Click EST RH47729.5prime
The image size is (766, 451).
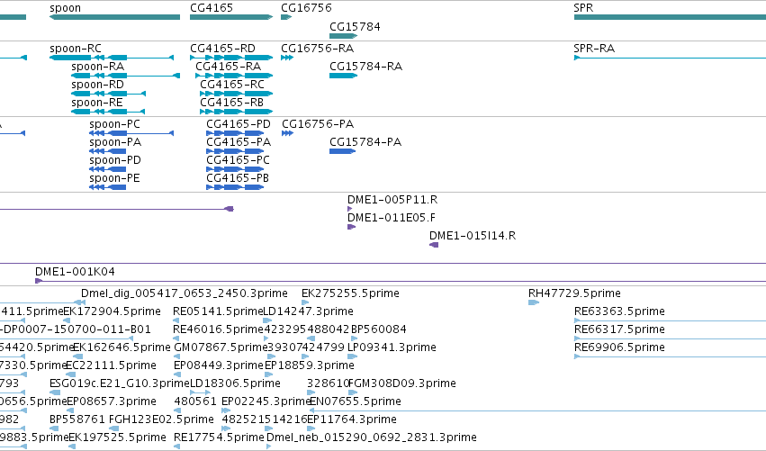574,293
